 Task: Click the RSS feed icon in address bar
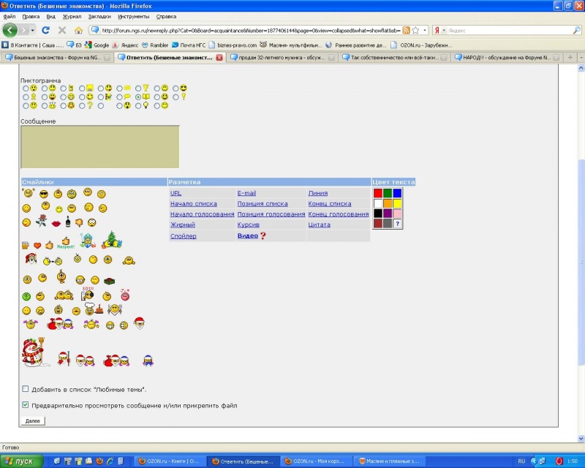[406, 30]
